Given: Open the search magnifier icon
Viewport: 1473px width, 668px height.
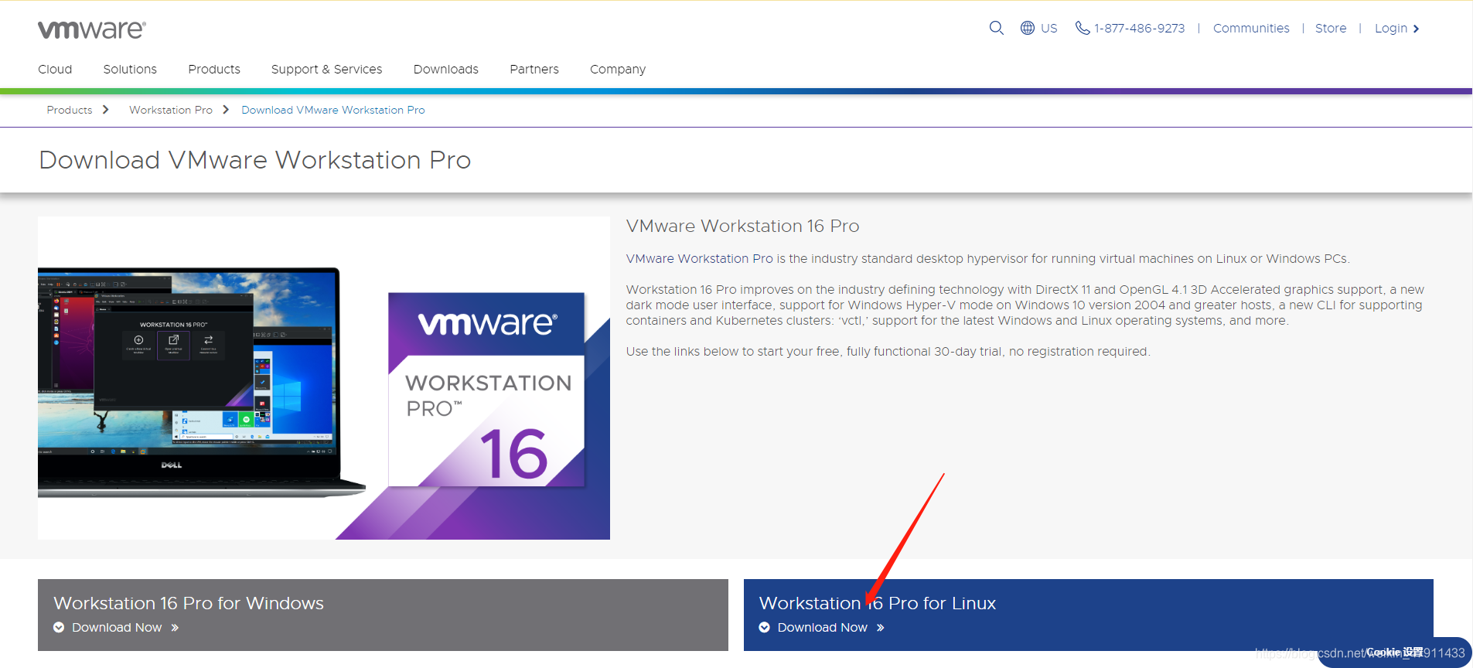Looking at the screenshot, I should click(996, 28).
